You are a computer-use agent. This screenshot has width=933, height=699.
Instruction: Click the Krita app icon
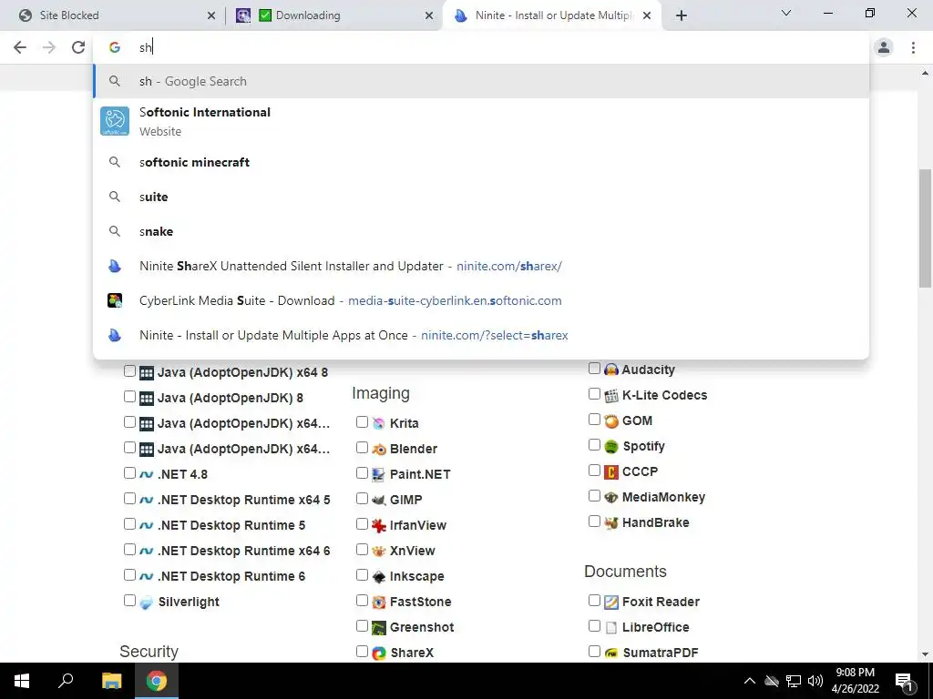pyautogui.click(x=378, y=423)
